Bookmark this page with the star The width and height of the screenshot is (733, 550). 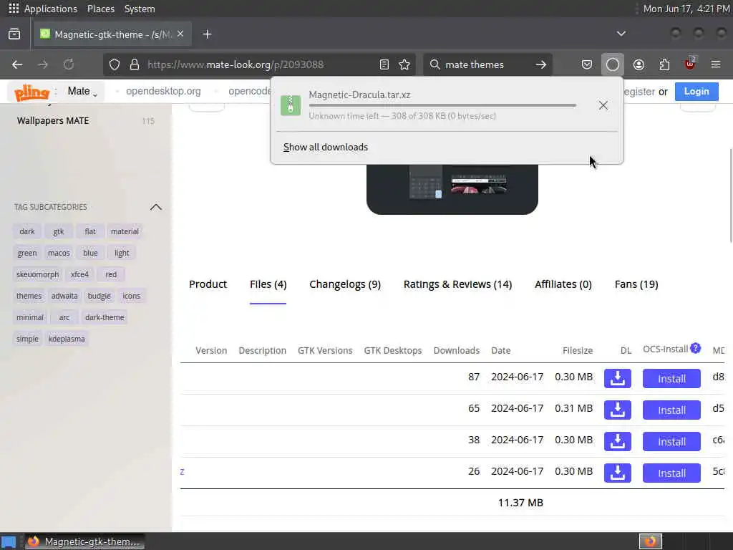point(405,64)
